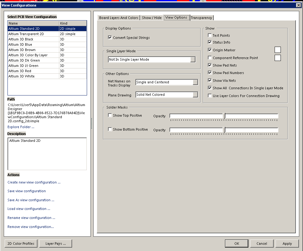The height and width of the screenshot is (251, 303).
Task: Uncheck the Status Info option
Action: 210,42
